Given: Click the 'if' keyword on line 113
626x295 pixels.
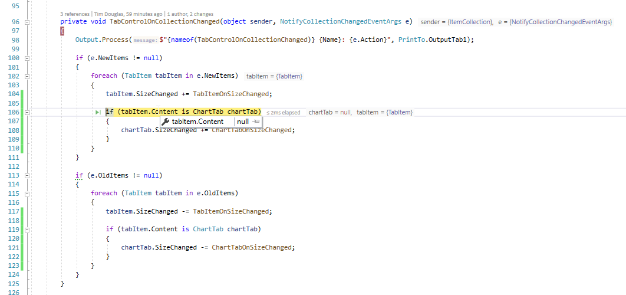Looking at the screenshot, I should pos(79,175).
